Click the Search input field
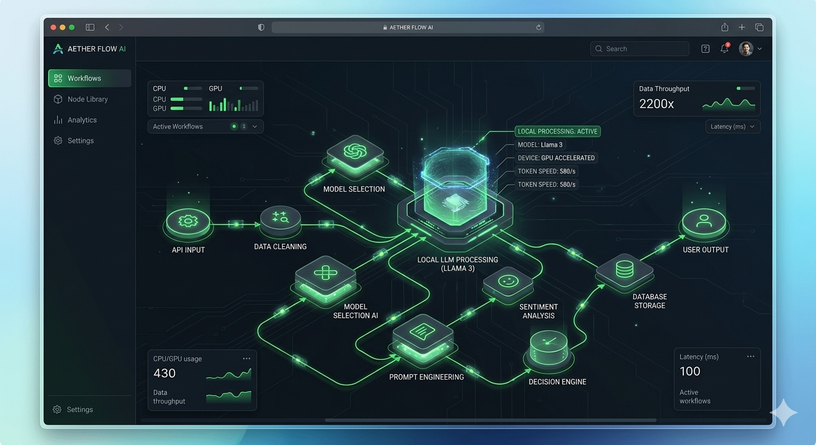This screenshot has width=816, height=445. coord(639,49)
